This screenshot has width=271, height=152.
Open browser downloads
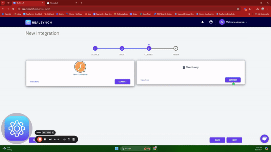[257, 9]
